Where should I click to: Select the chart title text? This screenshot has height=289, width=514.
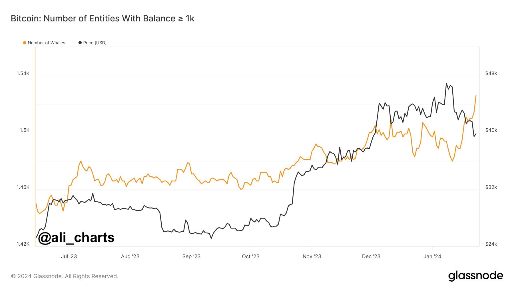103,19
